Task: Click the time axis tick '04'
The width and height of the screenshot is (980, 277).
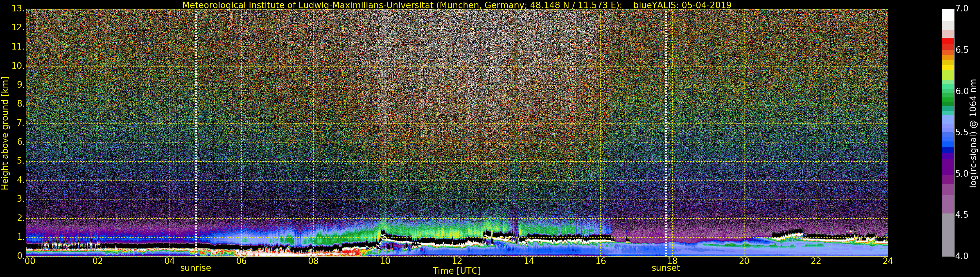Action: click(170, 261)
